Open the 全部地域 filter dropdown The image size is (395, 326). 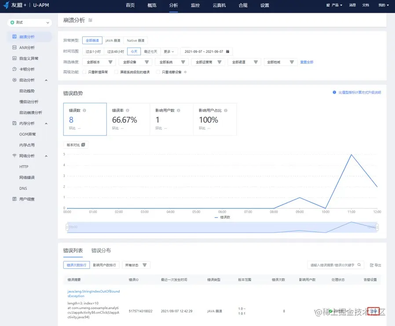281,62
